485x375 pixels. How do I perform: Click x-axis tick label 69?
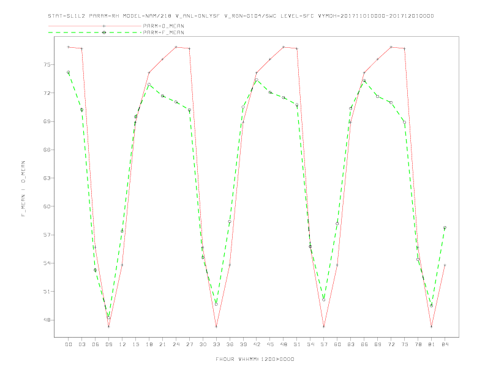click(x=378, y=344)
